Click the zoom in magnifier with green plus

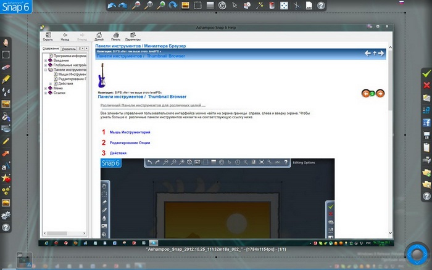pyautogui.click(x=161, y=6)
